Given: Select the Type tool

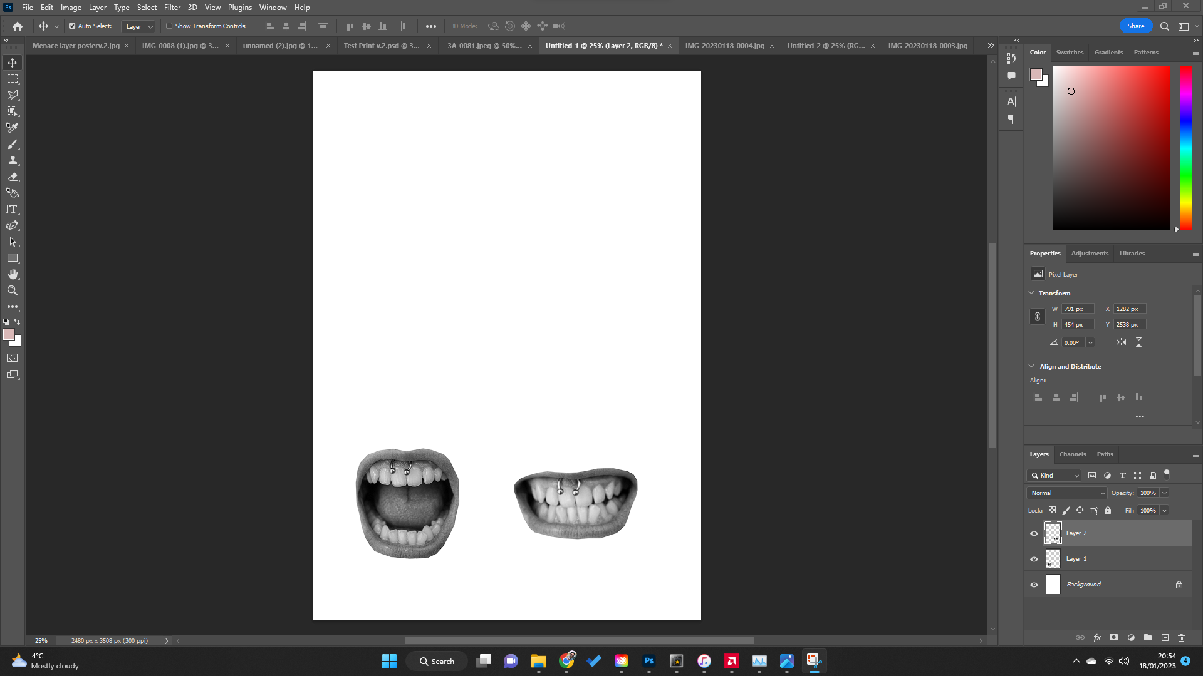Looking at the screenshot, I should [13, 209].
